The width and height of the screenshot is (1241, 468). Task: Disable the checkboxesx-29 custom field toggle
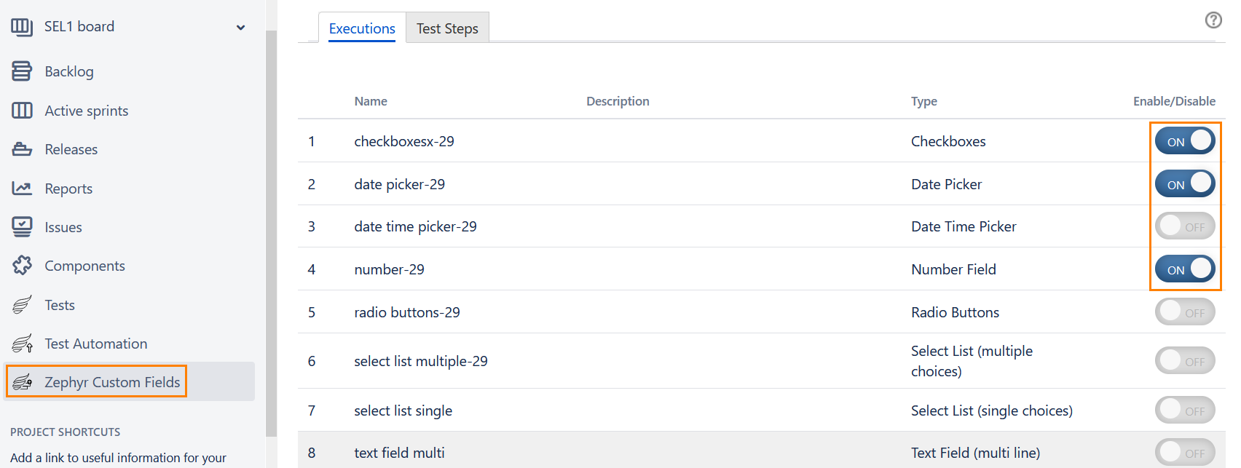click(x=1184, y=141)
